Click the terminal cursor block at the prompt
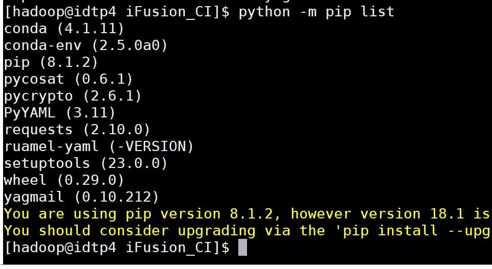This screenshot has width=492, height=269. pos(243,248)
